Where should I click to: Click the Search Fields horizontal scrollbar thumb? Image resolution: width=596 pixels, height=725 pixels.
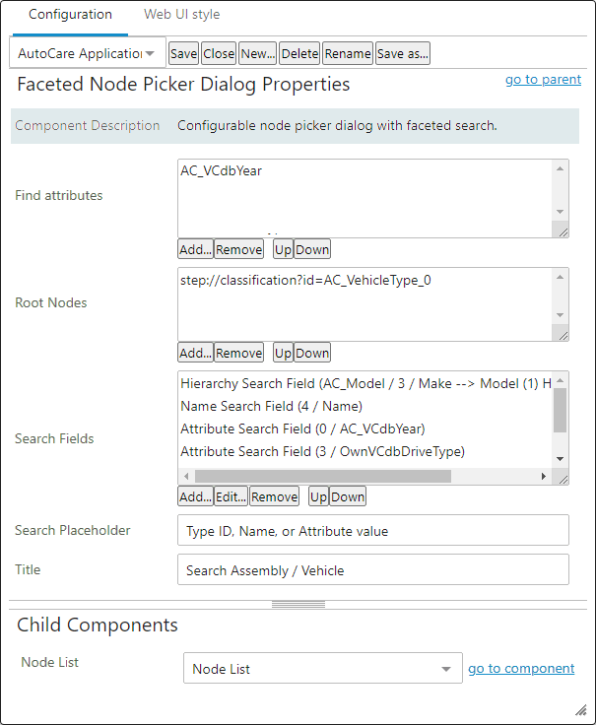point(323,476)
